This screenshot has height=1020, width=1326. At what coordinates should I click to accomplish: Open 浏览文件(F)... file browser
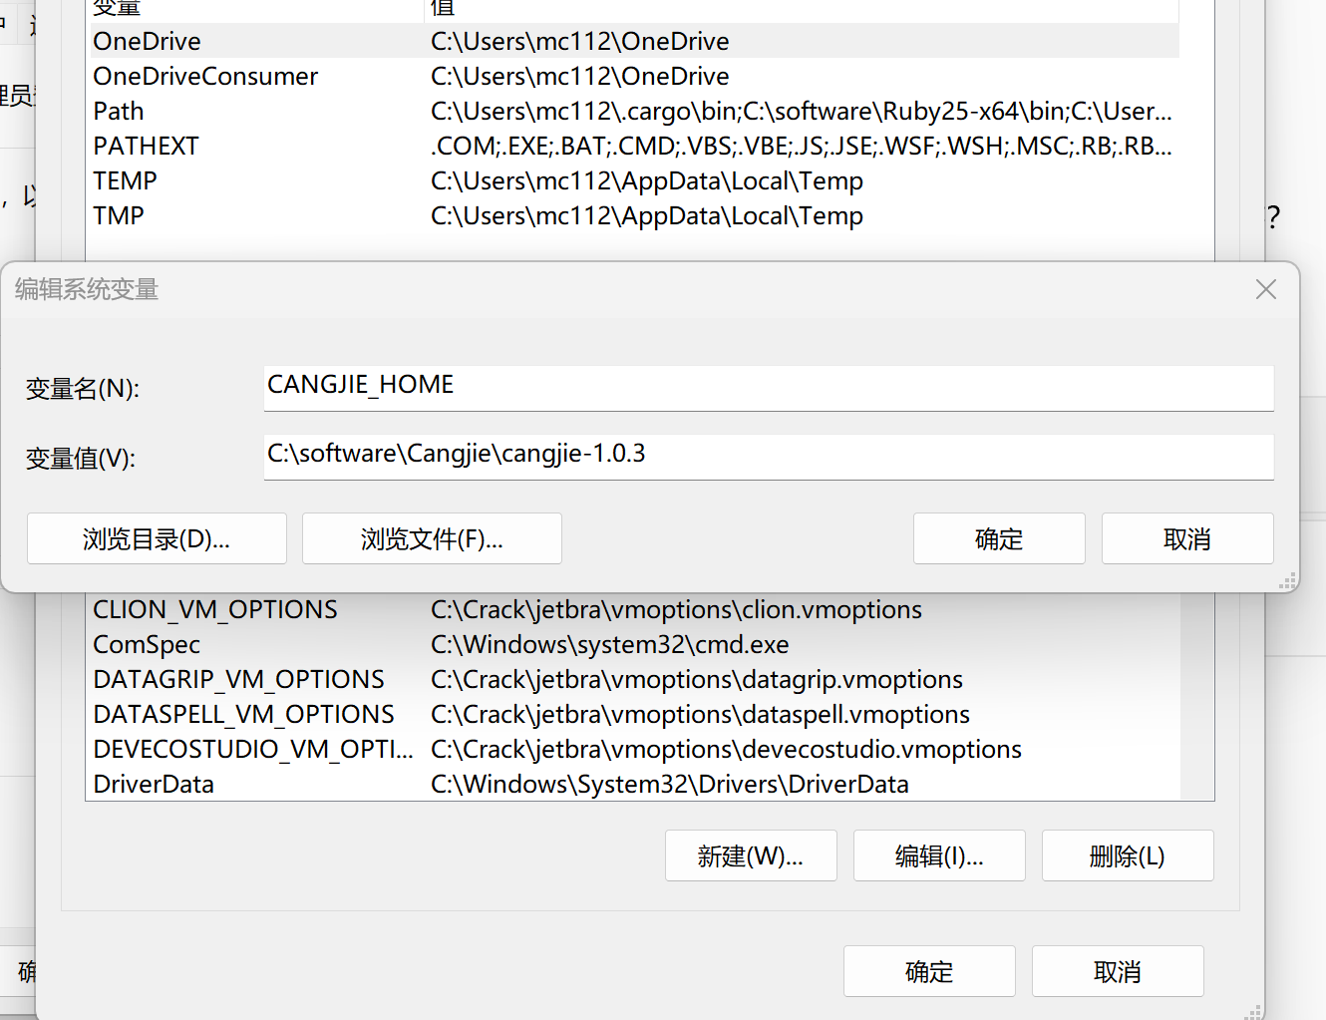coord(432,538)
